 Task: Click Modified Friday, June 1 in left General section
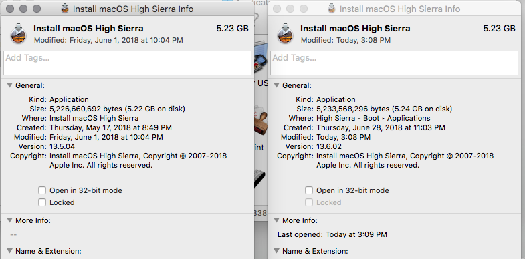106,137
